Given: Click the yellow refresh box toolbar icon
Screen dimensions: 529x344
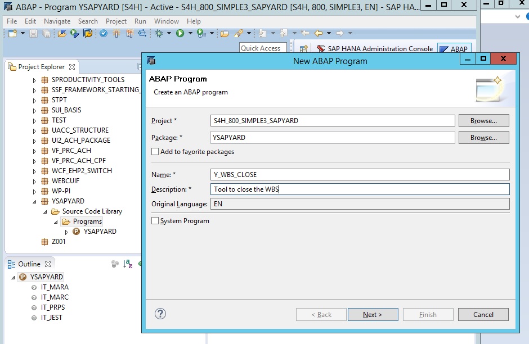Looking at the screenshot, I should pyautogui.click(x=88, y=33).
